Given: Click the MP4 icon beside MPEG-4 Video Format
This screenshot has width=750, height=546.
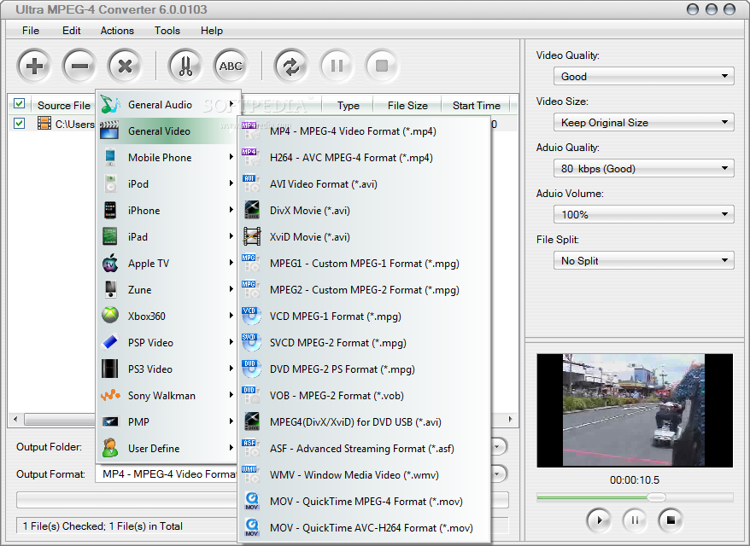Looking at the screenshot, I should click(251, 131).
